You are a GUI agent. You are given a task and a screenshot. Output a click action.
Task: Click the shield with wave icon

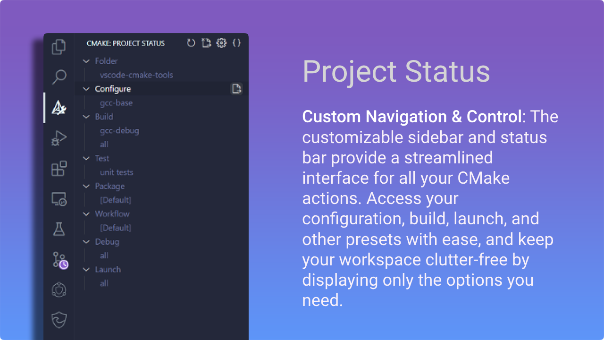(x=59, y=320)
